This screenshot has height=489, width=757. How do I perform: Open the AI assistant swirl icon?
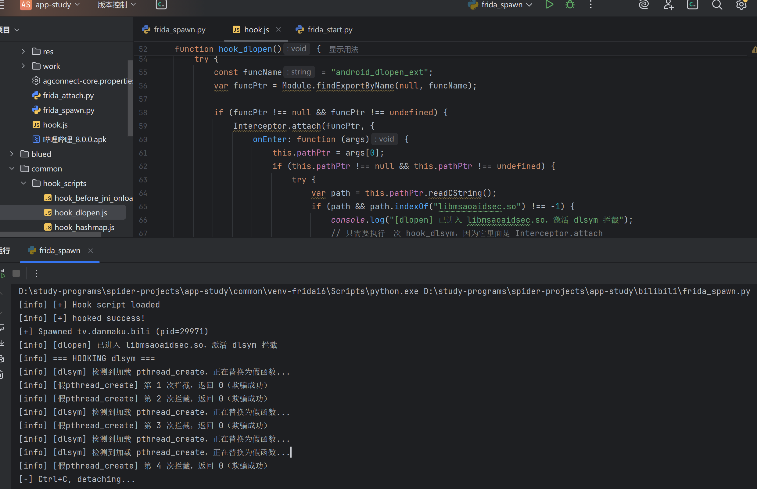pos(644,5)
